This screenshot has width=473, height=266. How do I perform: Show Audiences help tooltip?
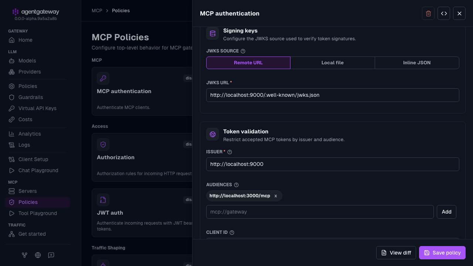tap(236, 185)
